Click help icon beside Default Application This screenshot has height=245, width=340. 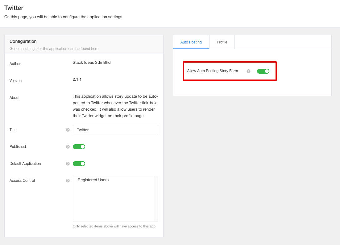(x=68, y=164)
